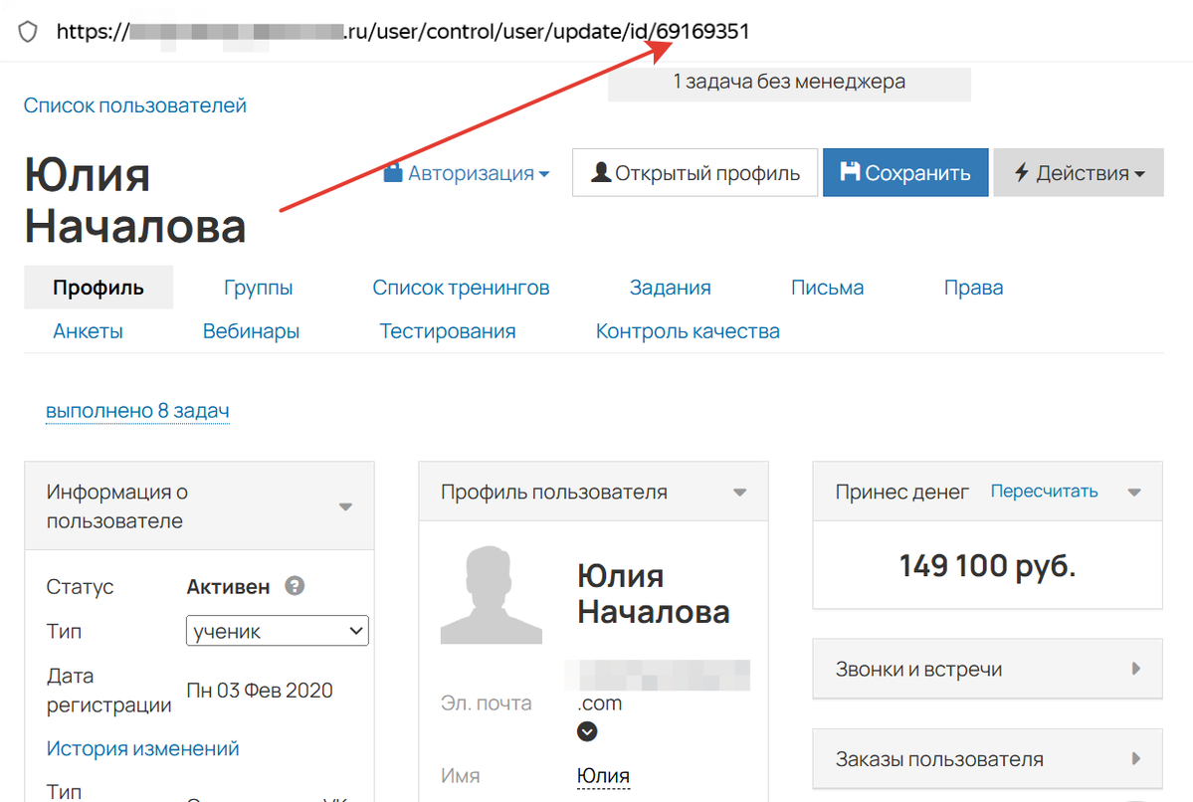
Task: Collapse the Информация о пользователе panel
Action: pos(345,505)
